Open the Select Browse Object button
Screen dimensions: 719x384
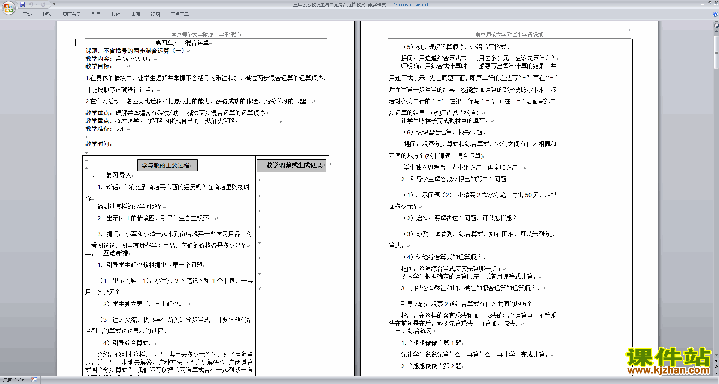click(x=716, y=366)
